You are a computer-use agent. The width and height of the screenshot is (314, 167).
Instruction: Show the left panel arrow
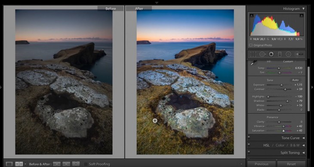point(1,87)
